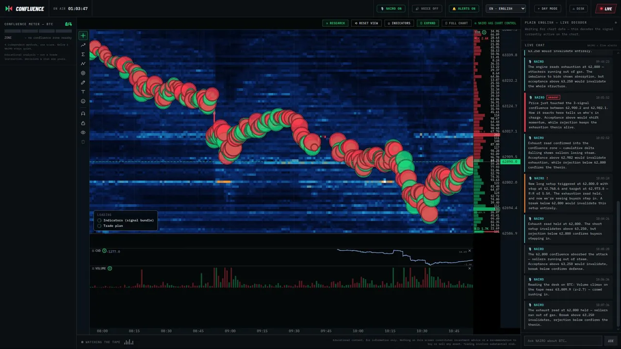Close the CVD indicator pane
This screenshot has width=621, height=349.
pyautogui.click(x=470, y=251)
